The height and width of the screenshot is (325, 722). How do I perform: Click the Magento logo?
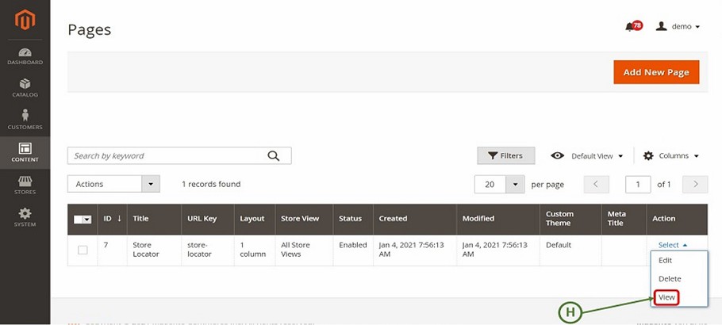point(25,20)
